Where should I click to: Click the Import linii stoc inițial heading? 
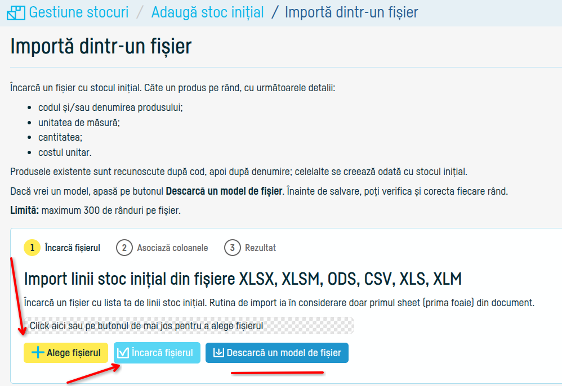(243, 279)
